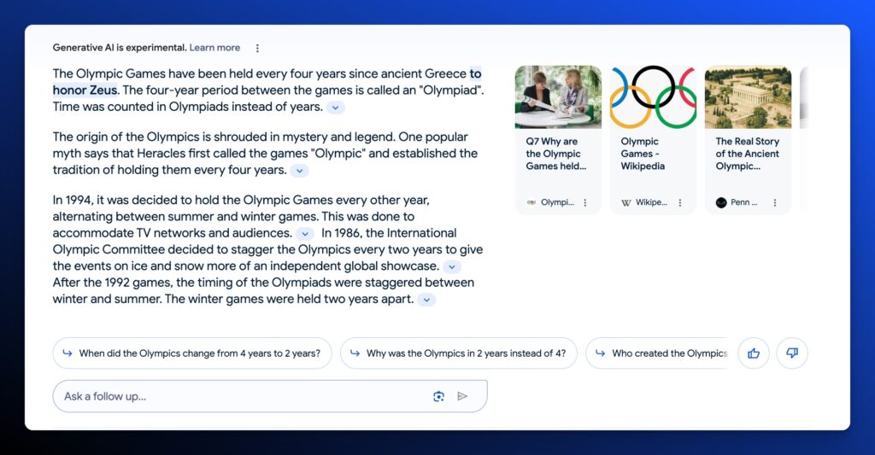Open three-dot menu on Olympics Q7 card
This screenshot has width=875, height=455.
(585, 203)
